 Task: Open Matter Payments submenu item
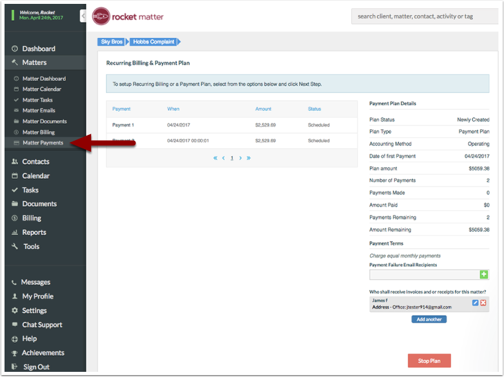[43, 143]
